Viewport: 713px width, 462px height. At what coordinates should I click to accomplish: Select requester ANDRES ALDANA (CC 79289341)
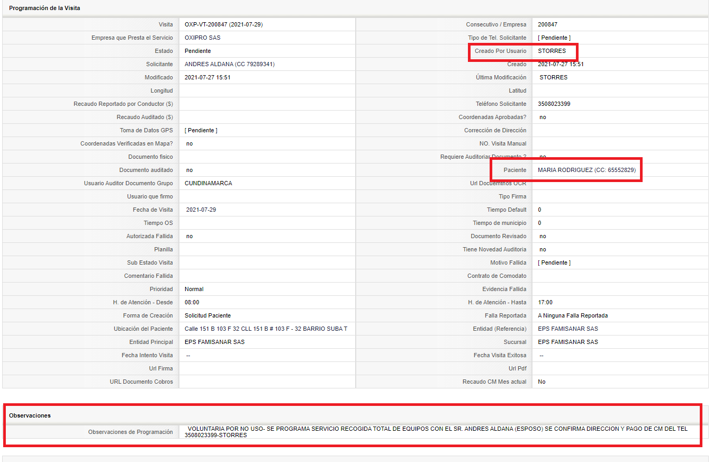[230, 64]
